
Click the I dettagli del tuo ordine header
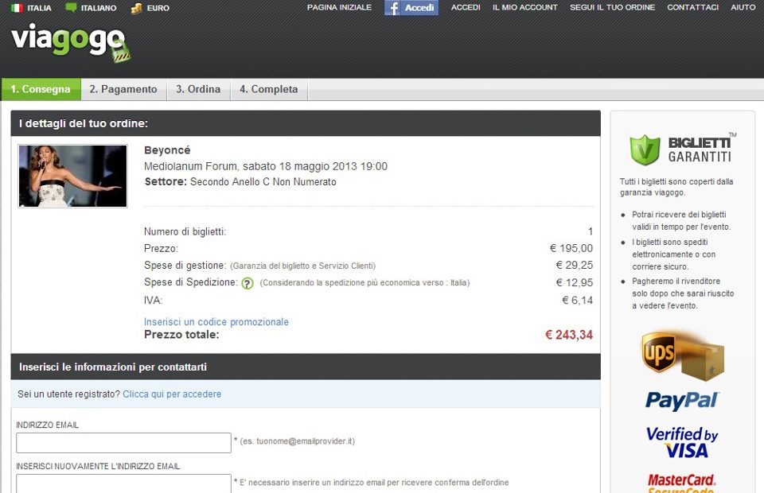tap(84, 123)
